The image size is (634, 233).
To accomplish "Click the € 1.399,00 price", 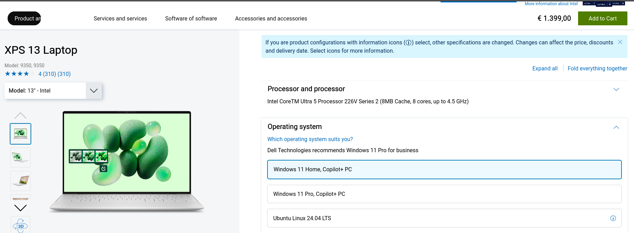I will point(554,18).
